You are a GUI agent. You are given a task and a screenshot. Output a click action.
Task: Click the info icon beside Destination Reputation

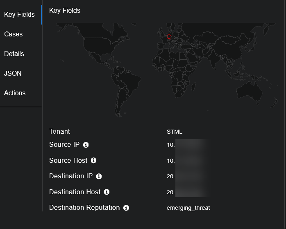126,208
